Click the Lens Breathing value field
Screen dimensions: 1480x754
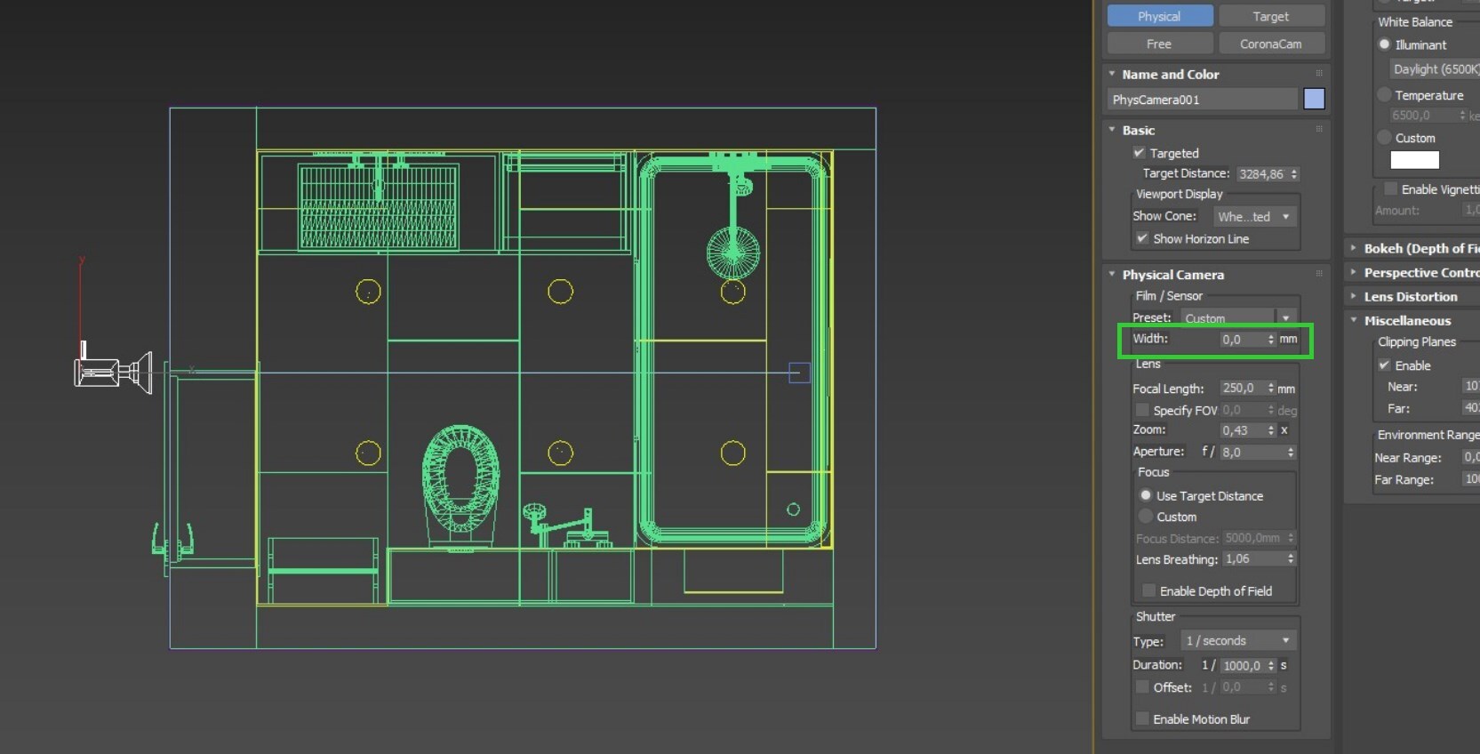[x=1254, y=558]
